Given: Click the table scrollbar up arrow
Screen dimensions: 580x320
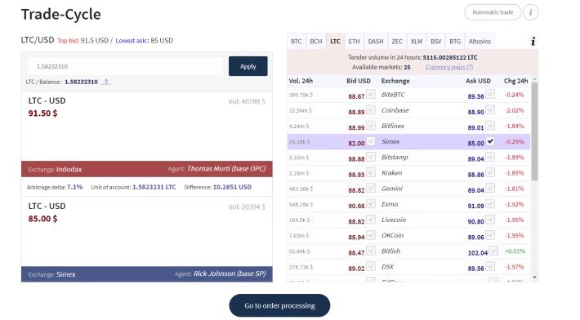Looking at the screenshot, I should coord(534,79).
